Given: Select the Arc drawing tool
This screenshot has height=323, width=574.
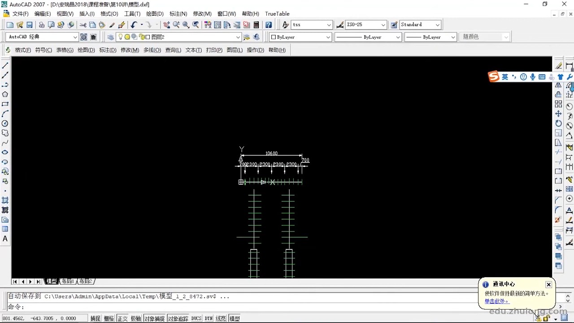Looking at the screenshot, I should pos(5,114).
